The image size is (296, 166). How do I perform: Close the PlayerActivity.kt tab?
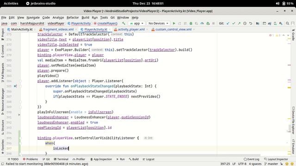110,30
